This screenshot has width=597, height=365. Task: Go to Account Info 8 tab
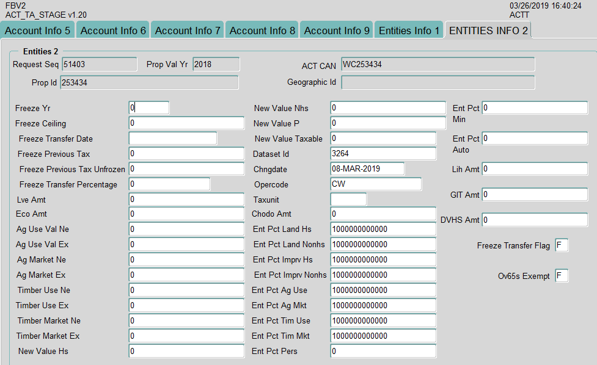262,31
